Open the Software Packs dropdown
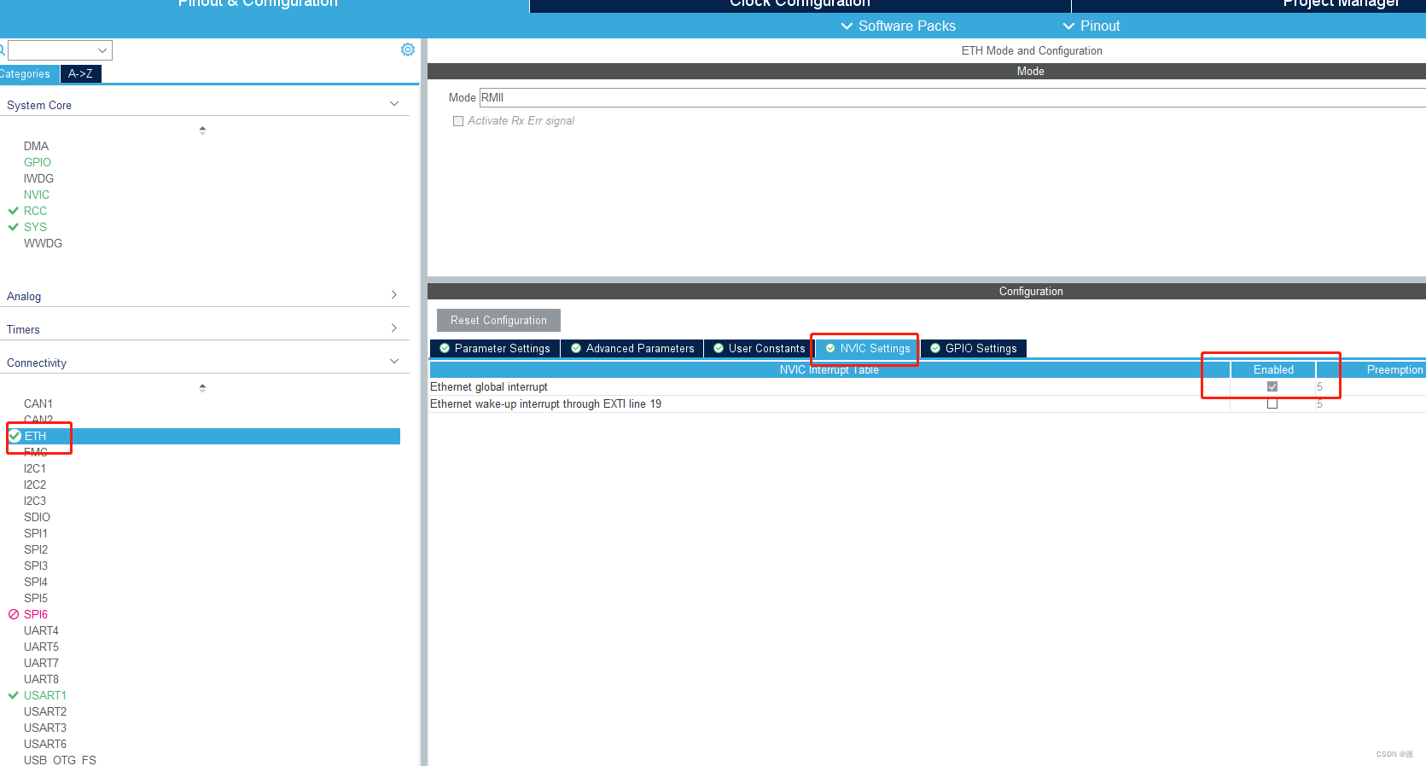Image resolution: width=1426 pixels, height=766 pixels. (898, 26)
